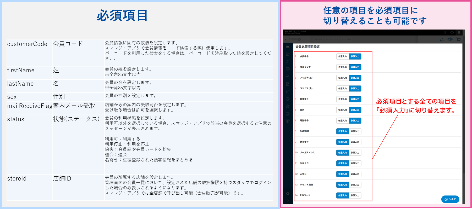This screenshot has width=472, height=209.
Task: Open the target icon in the sidebar
Action: click(288, 106)
